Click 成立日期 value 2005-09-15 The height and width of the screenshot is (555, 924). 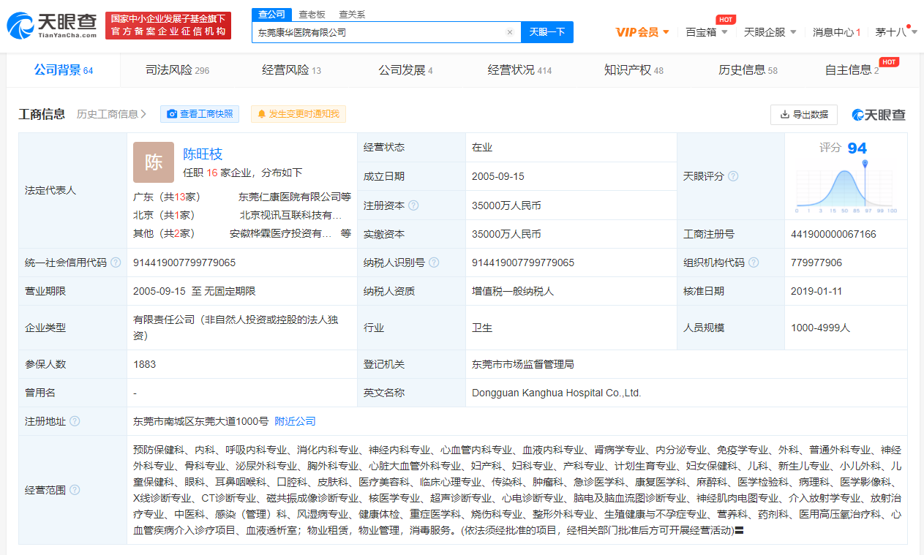tap(498, 176)
